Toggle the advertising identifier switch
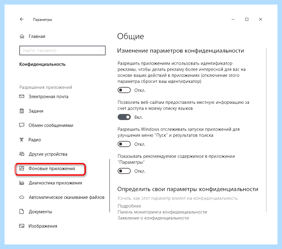This screenshot has width=282, height=249. pos(124,90)
